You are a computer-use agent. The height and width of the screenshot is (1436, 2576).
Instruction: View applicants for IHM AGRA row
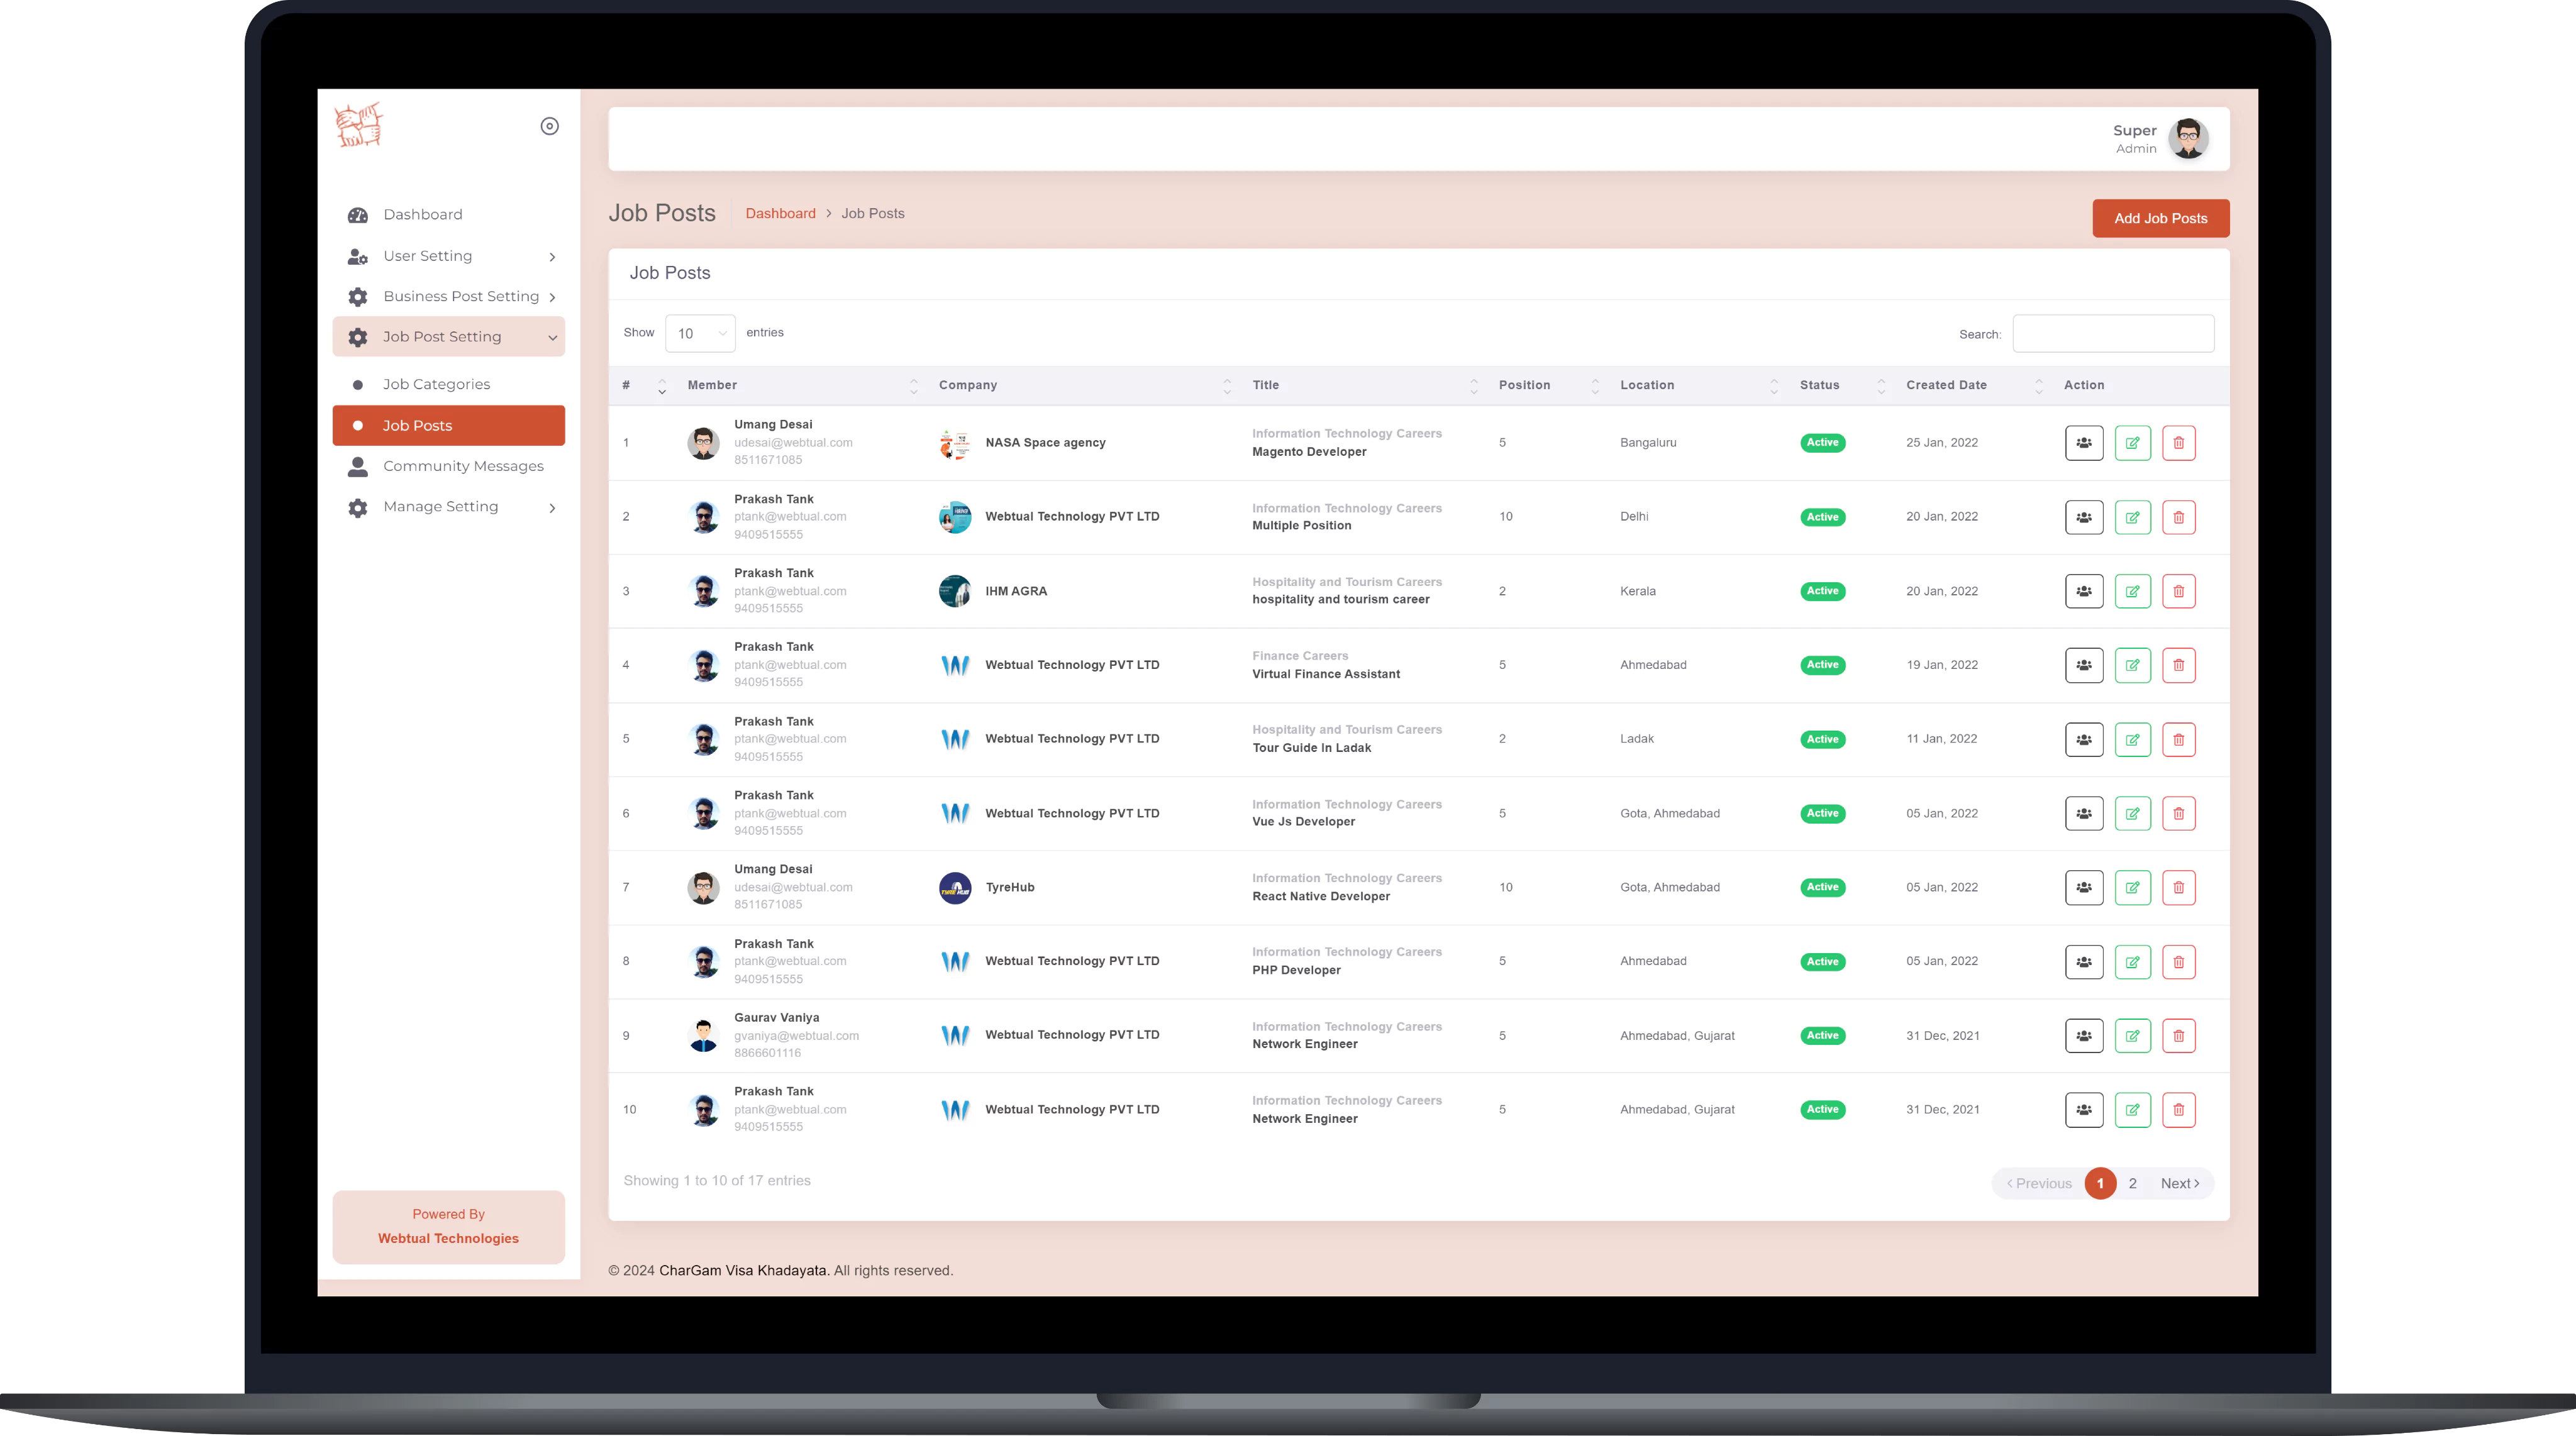2083,591
